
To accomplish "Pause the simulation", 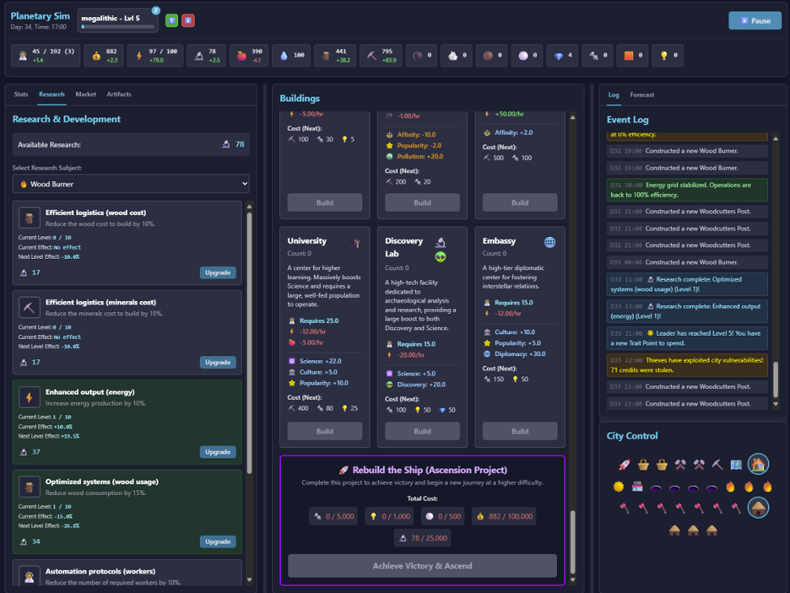I will [x=754, y=20].
